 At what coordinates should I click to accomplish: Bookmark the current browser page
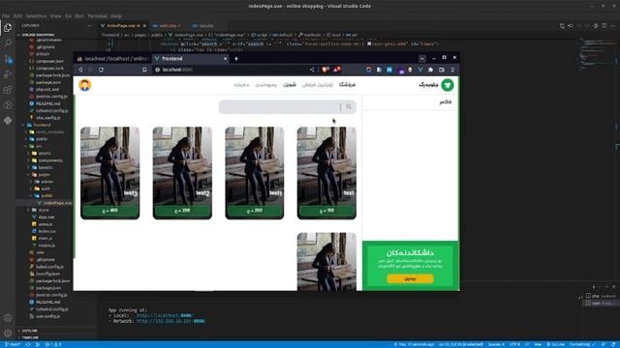point(144,70)
